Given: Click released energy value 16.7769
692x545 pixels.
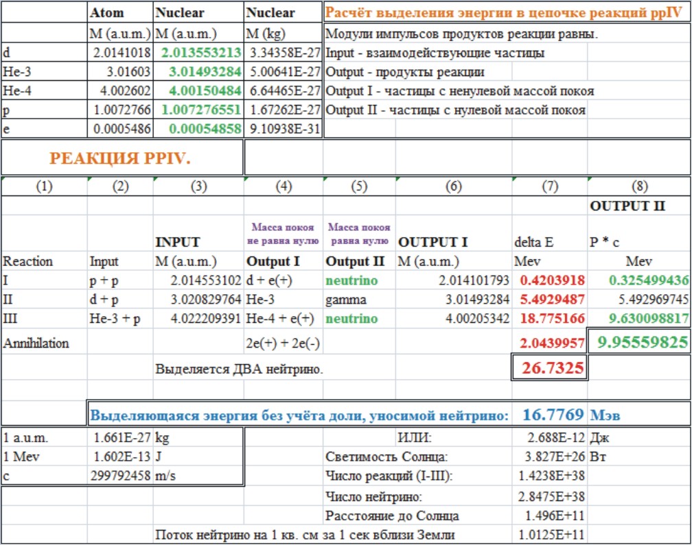Looking at the screenshot, I should click(550, 415).
